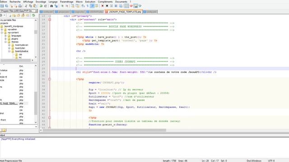Click the Save file toolbar icon
Viewport: 289px width, 162px height.
[2, 6]
